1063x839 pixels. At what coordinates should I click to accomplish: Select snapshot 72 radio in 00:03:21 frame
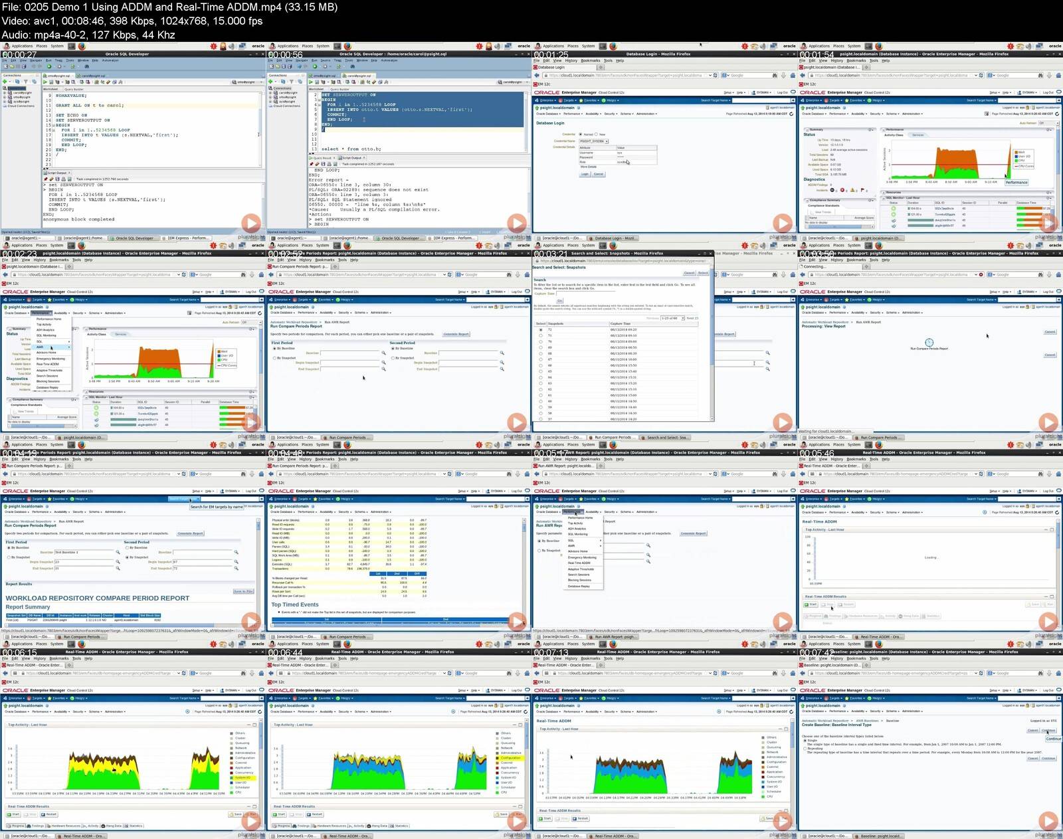pos(541,329)
